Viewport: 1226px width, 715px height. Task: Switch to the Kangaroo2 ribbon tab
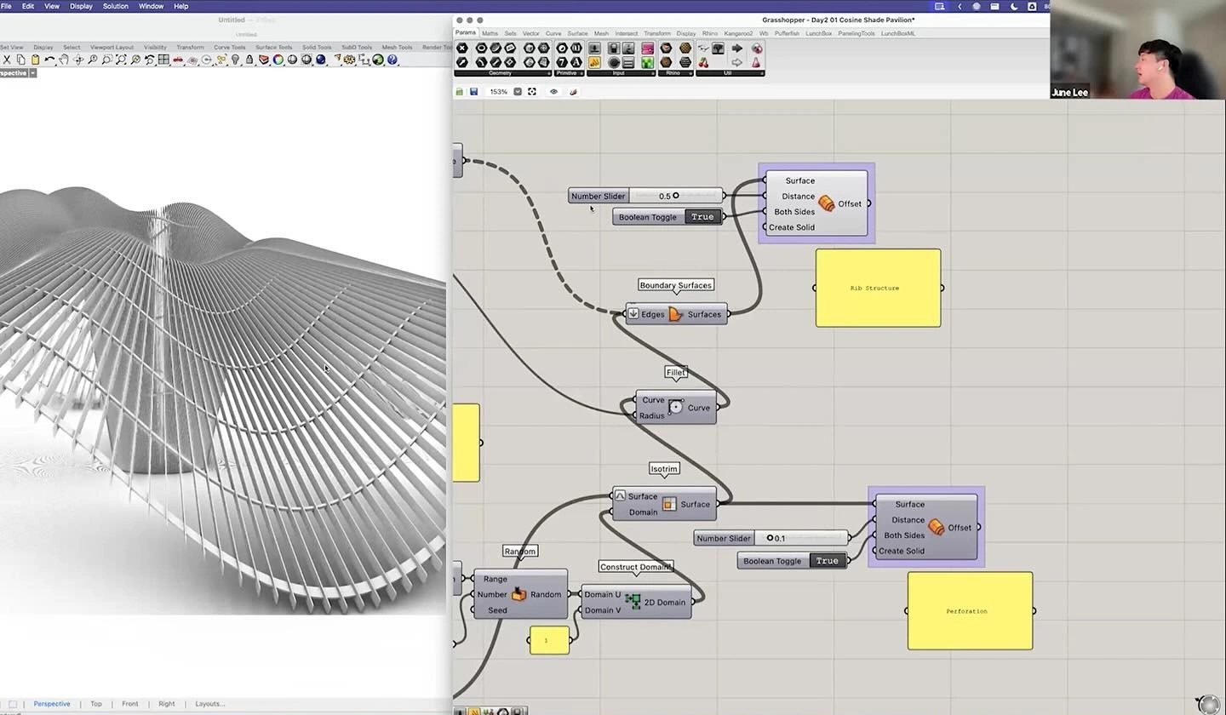(x=739, y=33)
